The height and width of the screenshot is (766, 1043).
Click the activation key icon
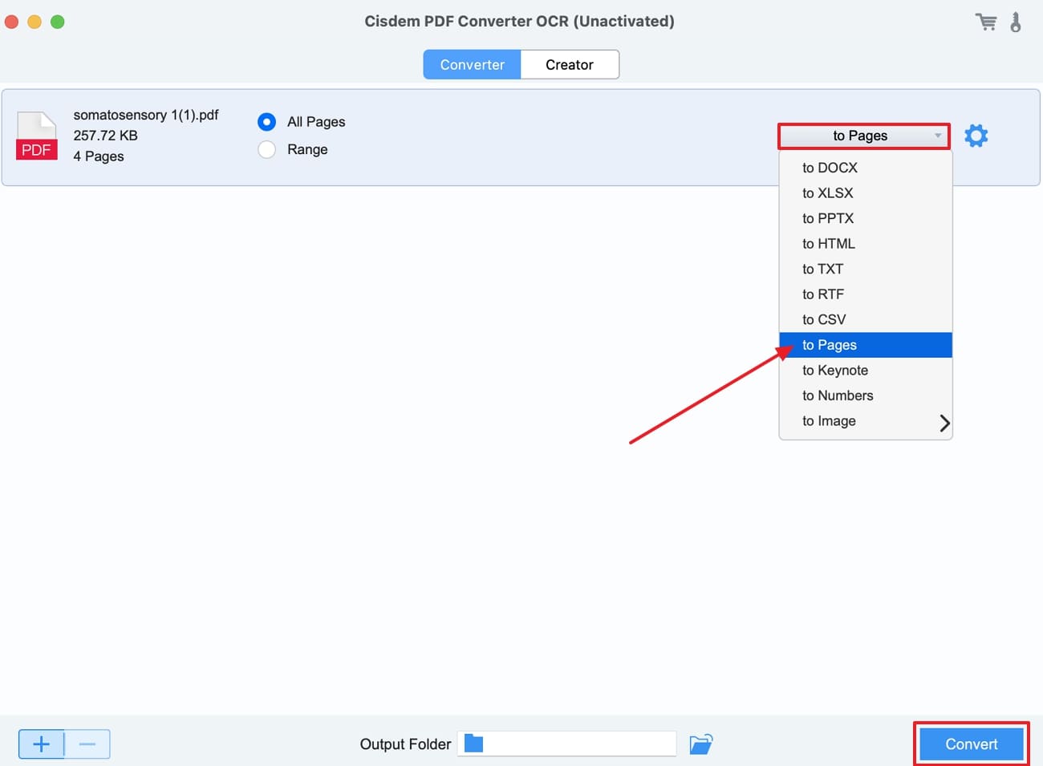(x=1016, y=22)
